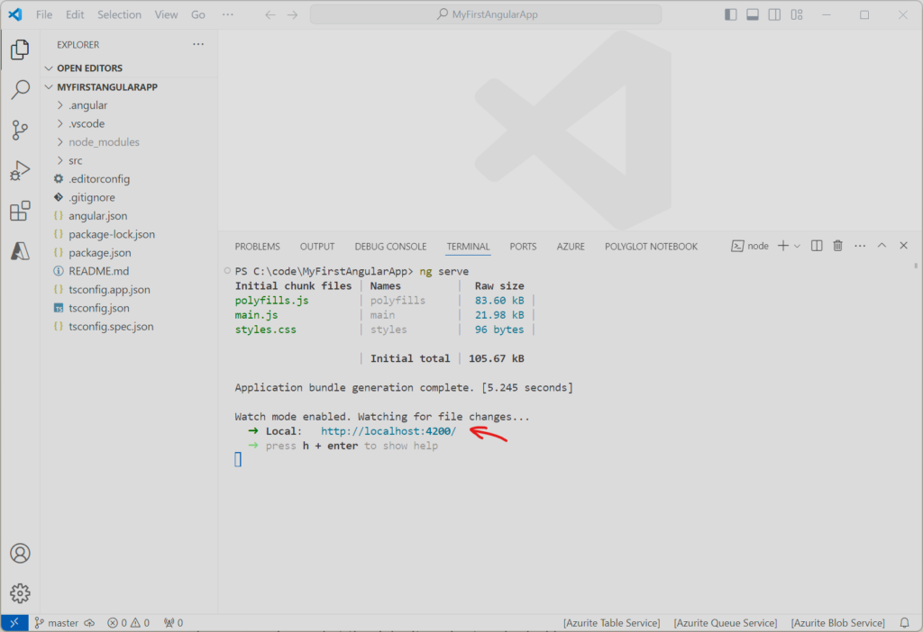
Task: Toggle the primary side bar layout button
Action: click(730, 14)
